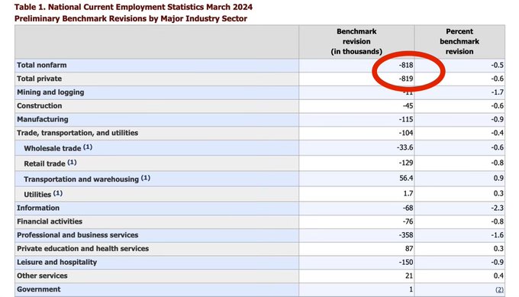Click the -818 Total nonfarm value

(x=406, y=65)
